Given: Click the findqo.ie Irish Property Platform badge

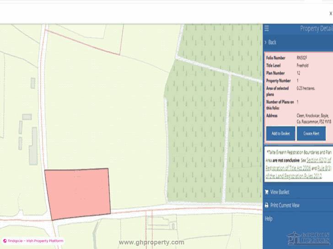Looking at the screenshot, I should pyautogui.click(x=33, y=241).
